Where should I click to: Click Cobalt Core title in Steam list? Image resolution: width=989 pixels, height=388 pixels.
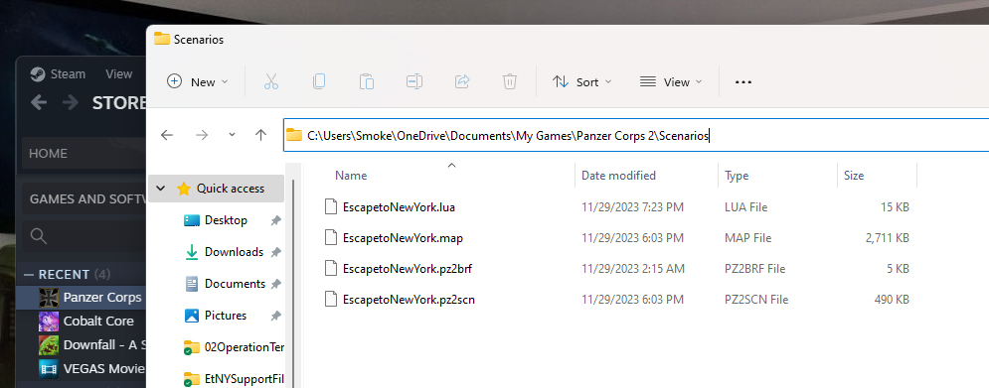(x=98, y=321)
